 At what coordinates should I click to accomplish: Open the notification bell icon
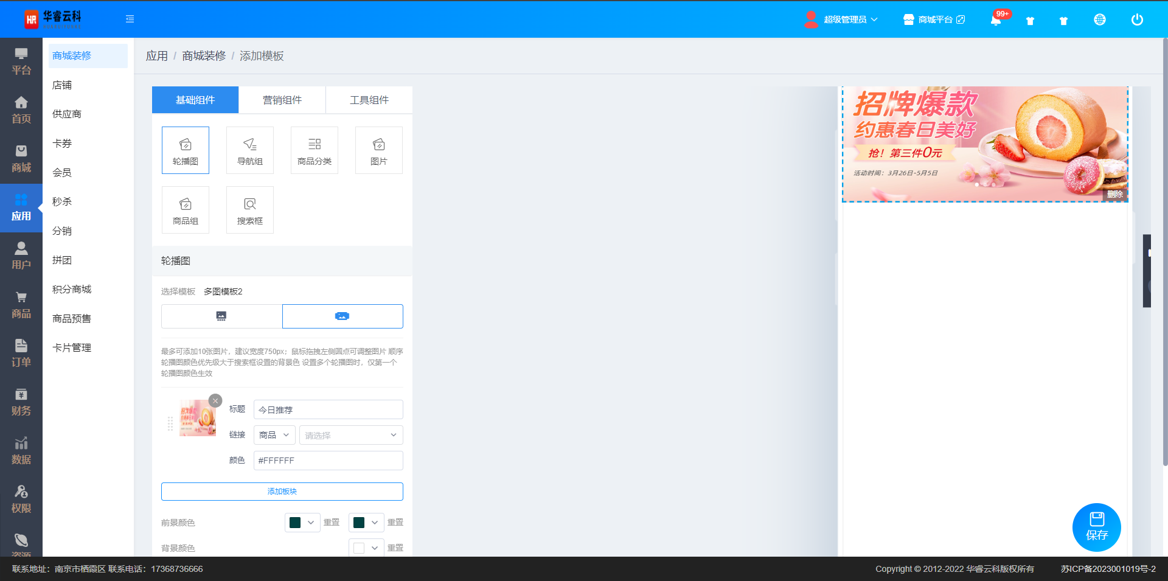tap(995, 20)
